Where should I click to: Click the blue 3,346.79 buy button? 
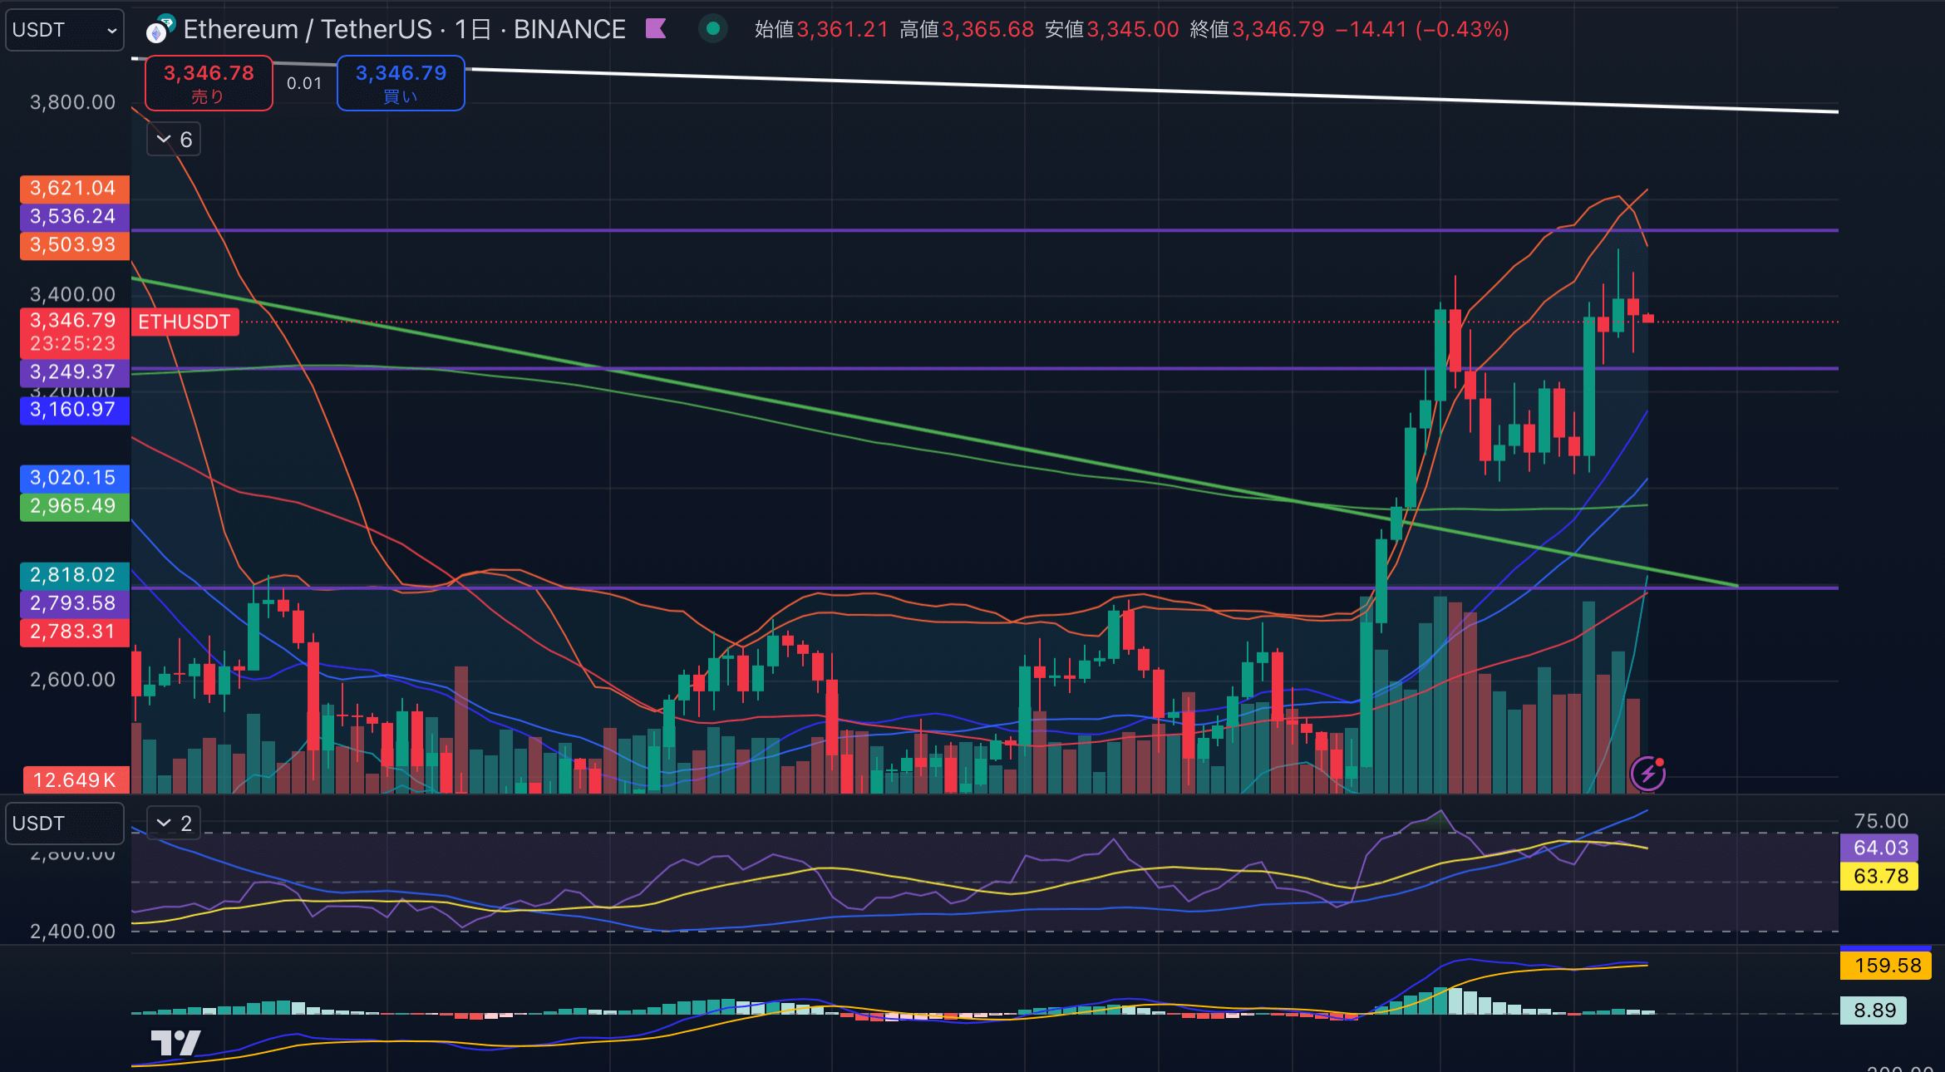pos(401,83)
